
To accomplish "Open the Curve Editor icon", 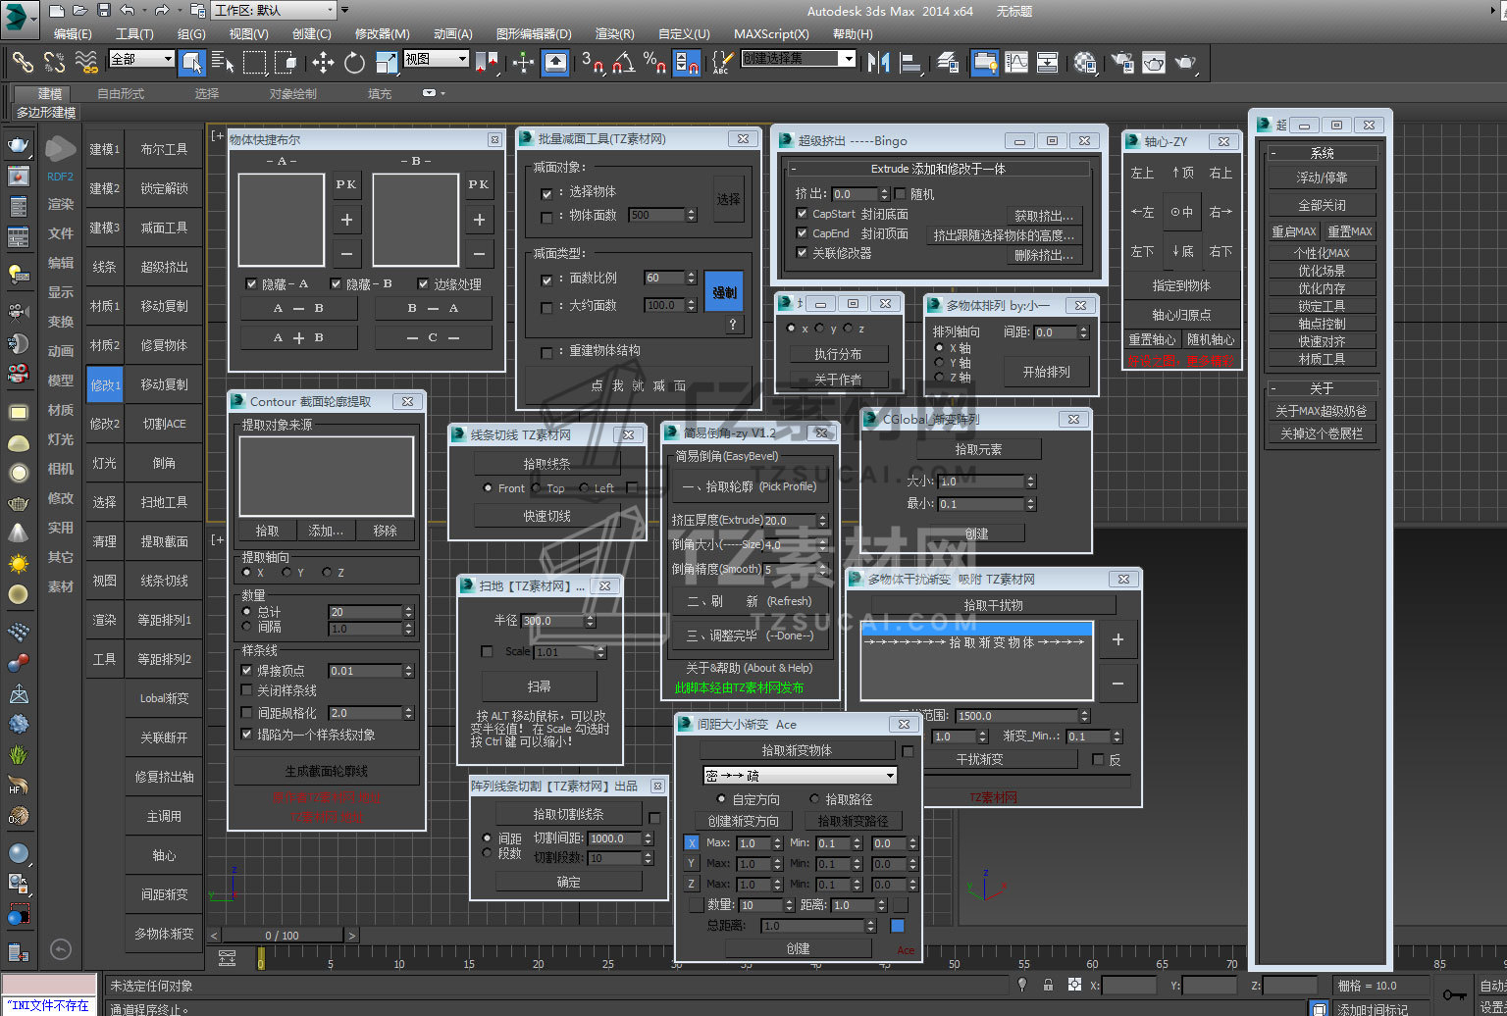I will pos(1016,62).
